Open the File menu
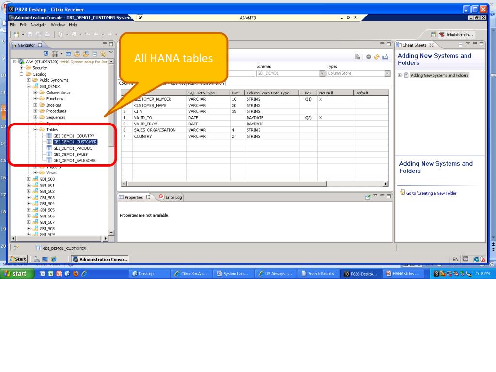 (13, 25)
